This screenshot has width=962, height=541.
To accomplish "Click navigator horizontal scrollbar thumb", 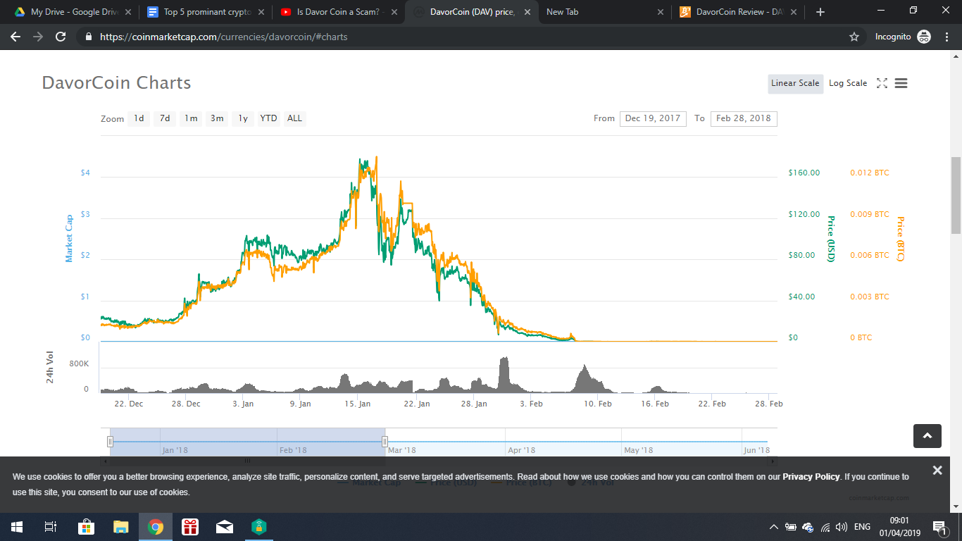I will [247, 461].
